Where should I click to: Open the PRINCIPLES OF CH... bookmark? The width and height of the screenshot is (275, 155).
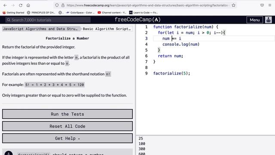[41, 12]
